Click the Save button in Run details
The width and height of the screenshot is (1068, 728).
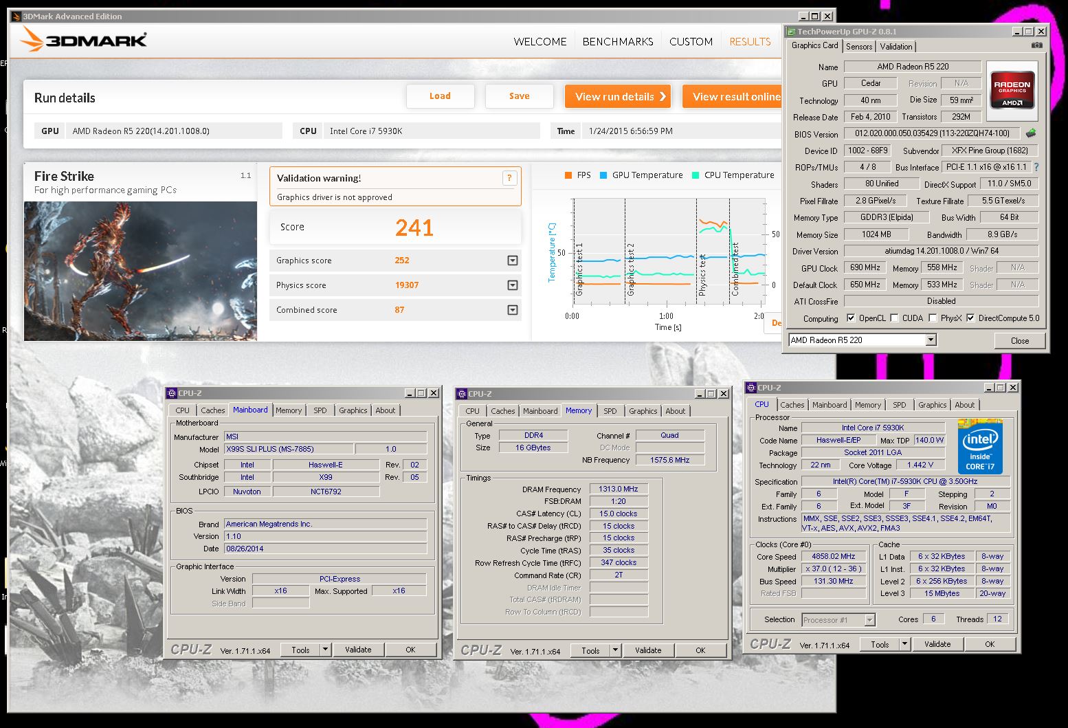[x=519, y=96]
